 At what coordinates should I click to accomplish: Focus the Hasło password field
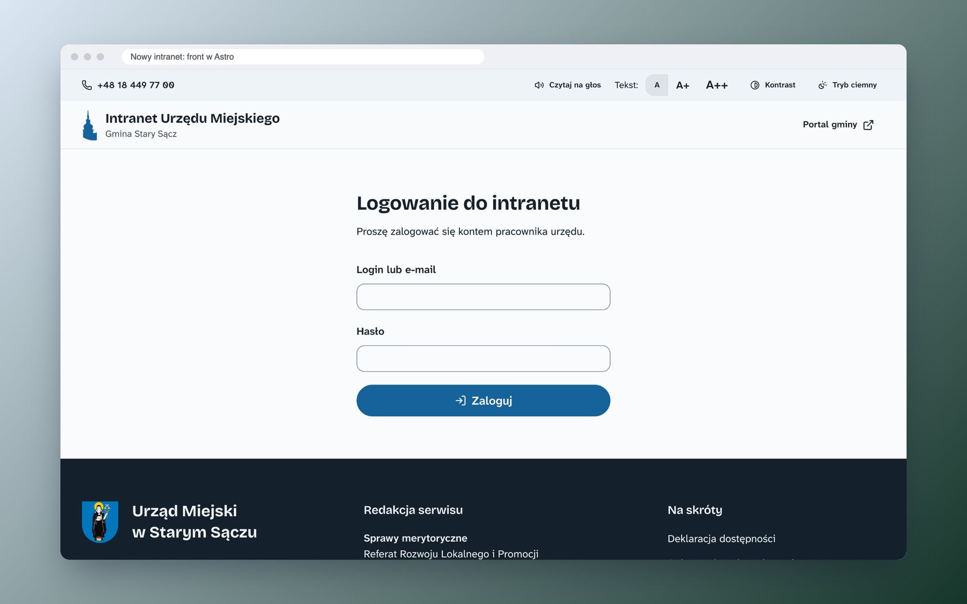(x=483, y=359)
